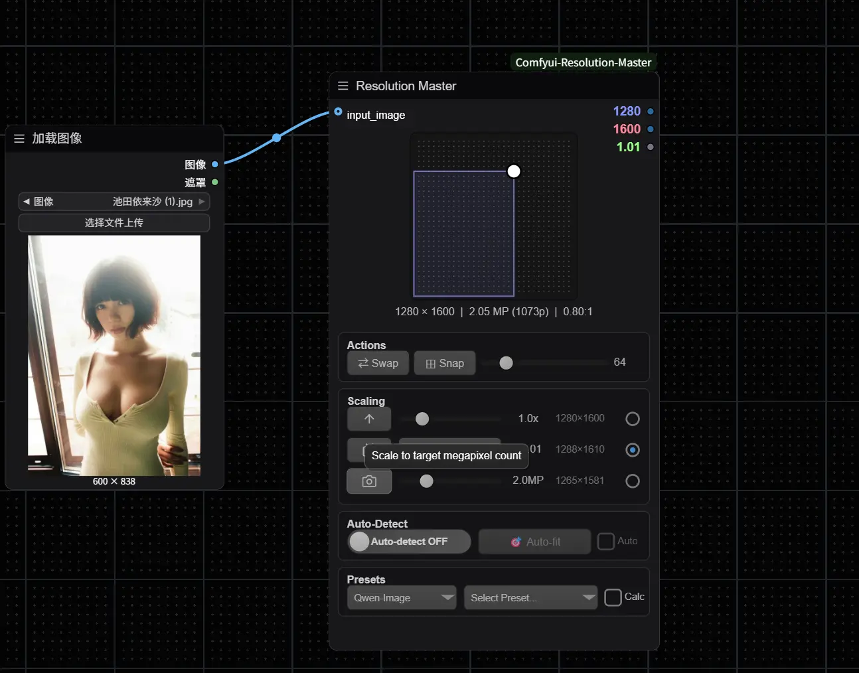This screenshot has width=859, height=673.
Task: Click the upscale arrow button in Scaling
Action: pyautogui.click(x=369, y=419)
